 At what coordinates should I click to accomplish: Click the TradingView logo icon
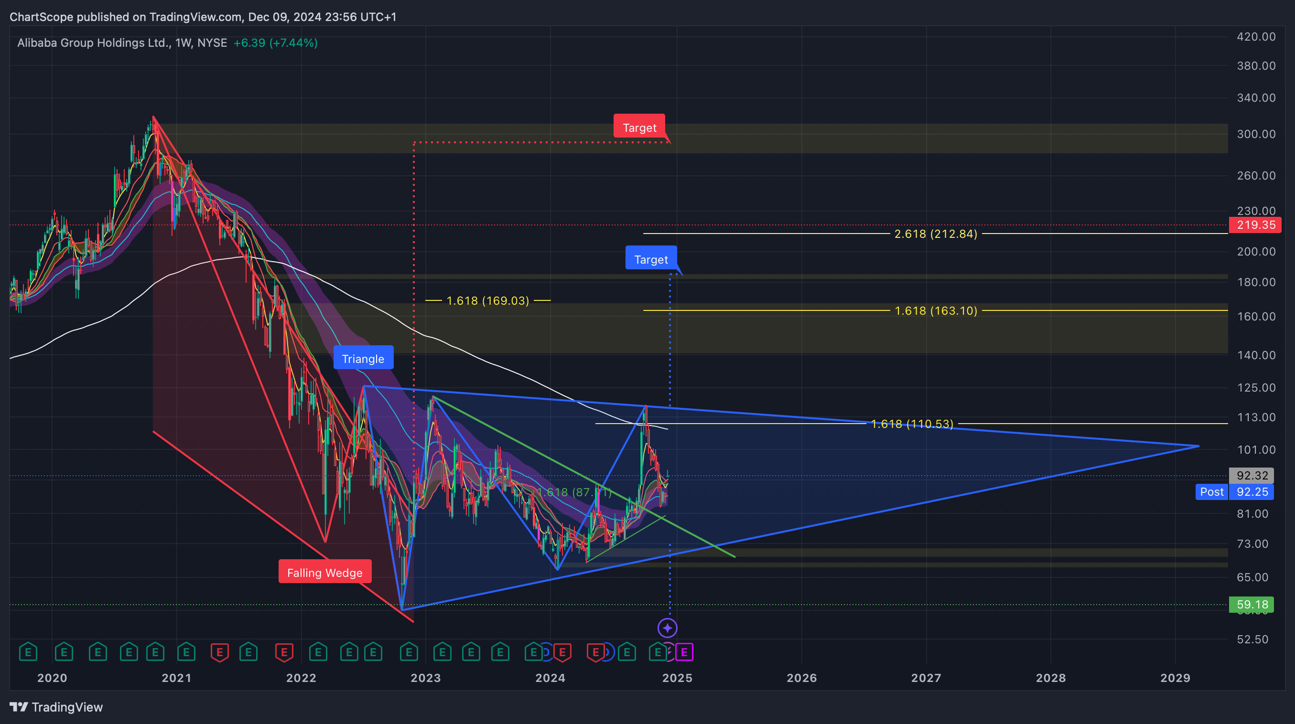(19, 707)
